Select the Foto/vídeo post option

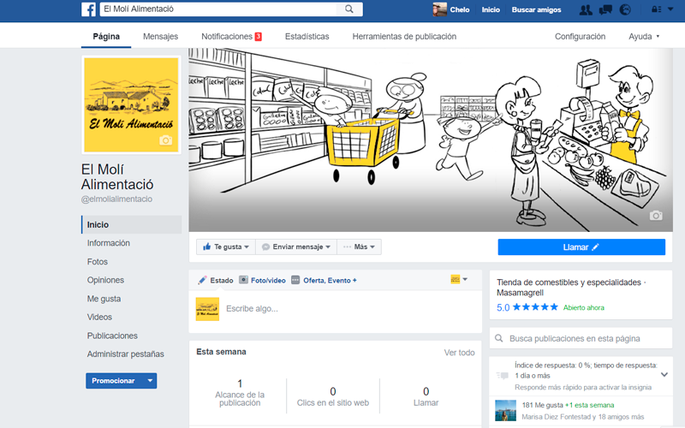coord(263,280)
